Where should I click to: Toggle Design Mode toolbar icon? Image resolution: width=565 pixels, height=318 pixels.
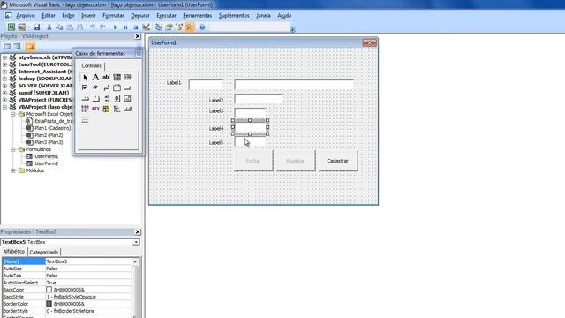click(146, 27)
